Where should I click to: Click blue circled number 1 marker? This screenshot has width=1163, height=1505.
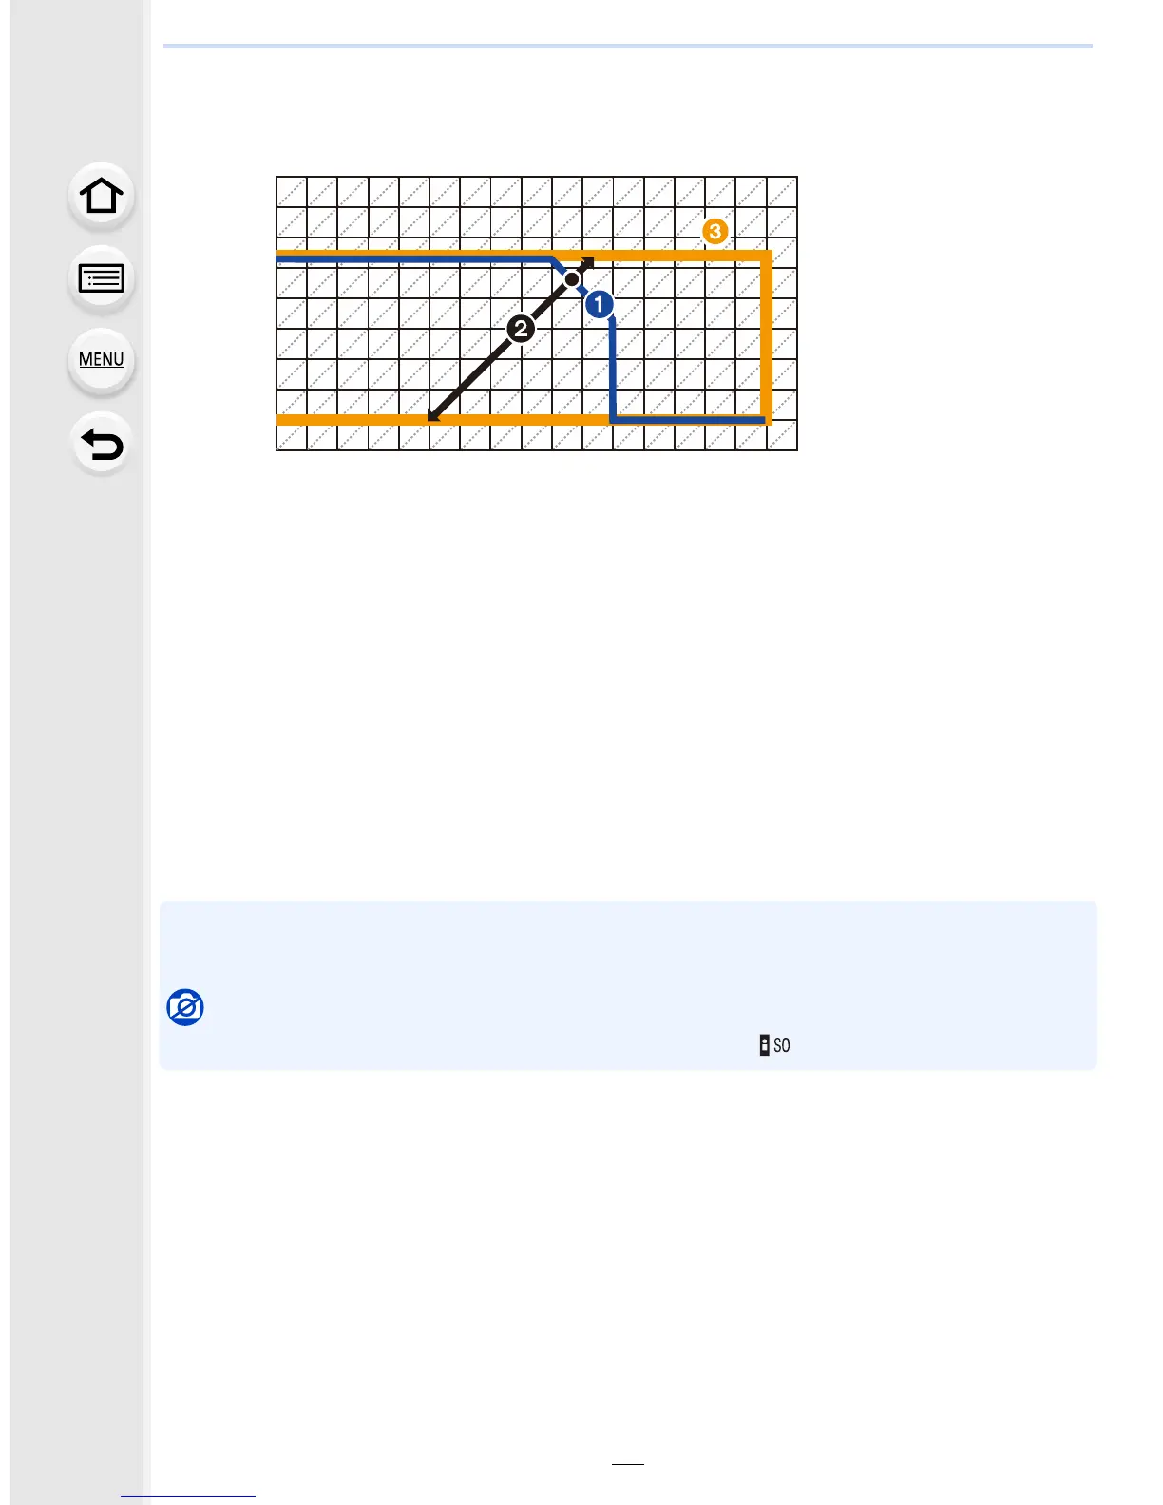599,304
